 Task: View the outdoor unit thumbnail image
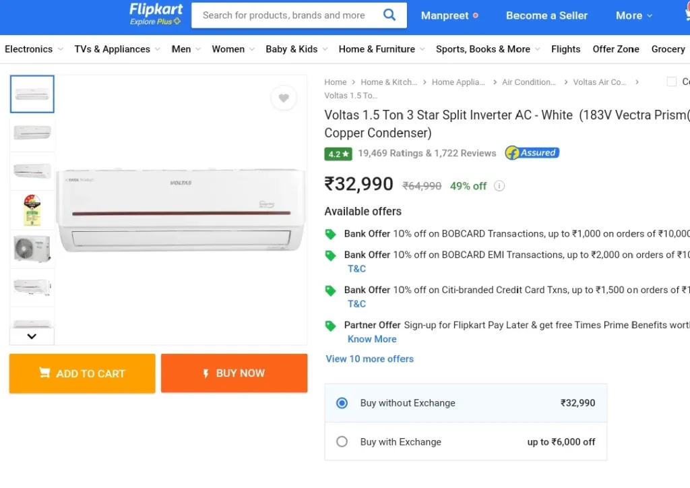click(32, 249)
